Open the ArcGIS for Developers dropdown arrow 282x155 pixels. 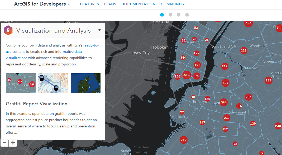pyautogui.click(x=69, y=4)
